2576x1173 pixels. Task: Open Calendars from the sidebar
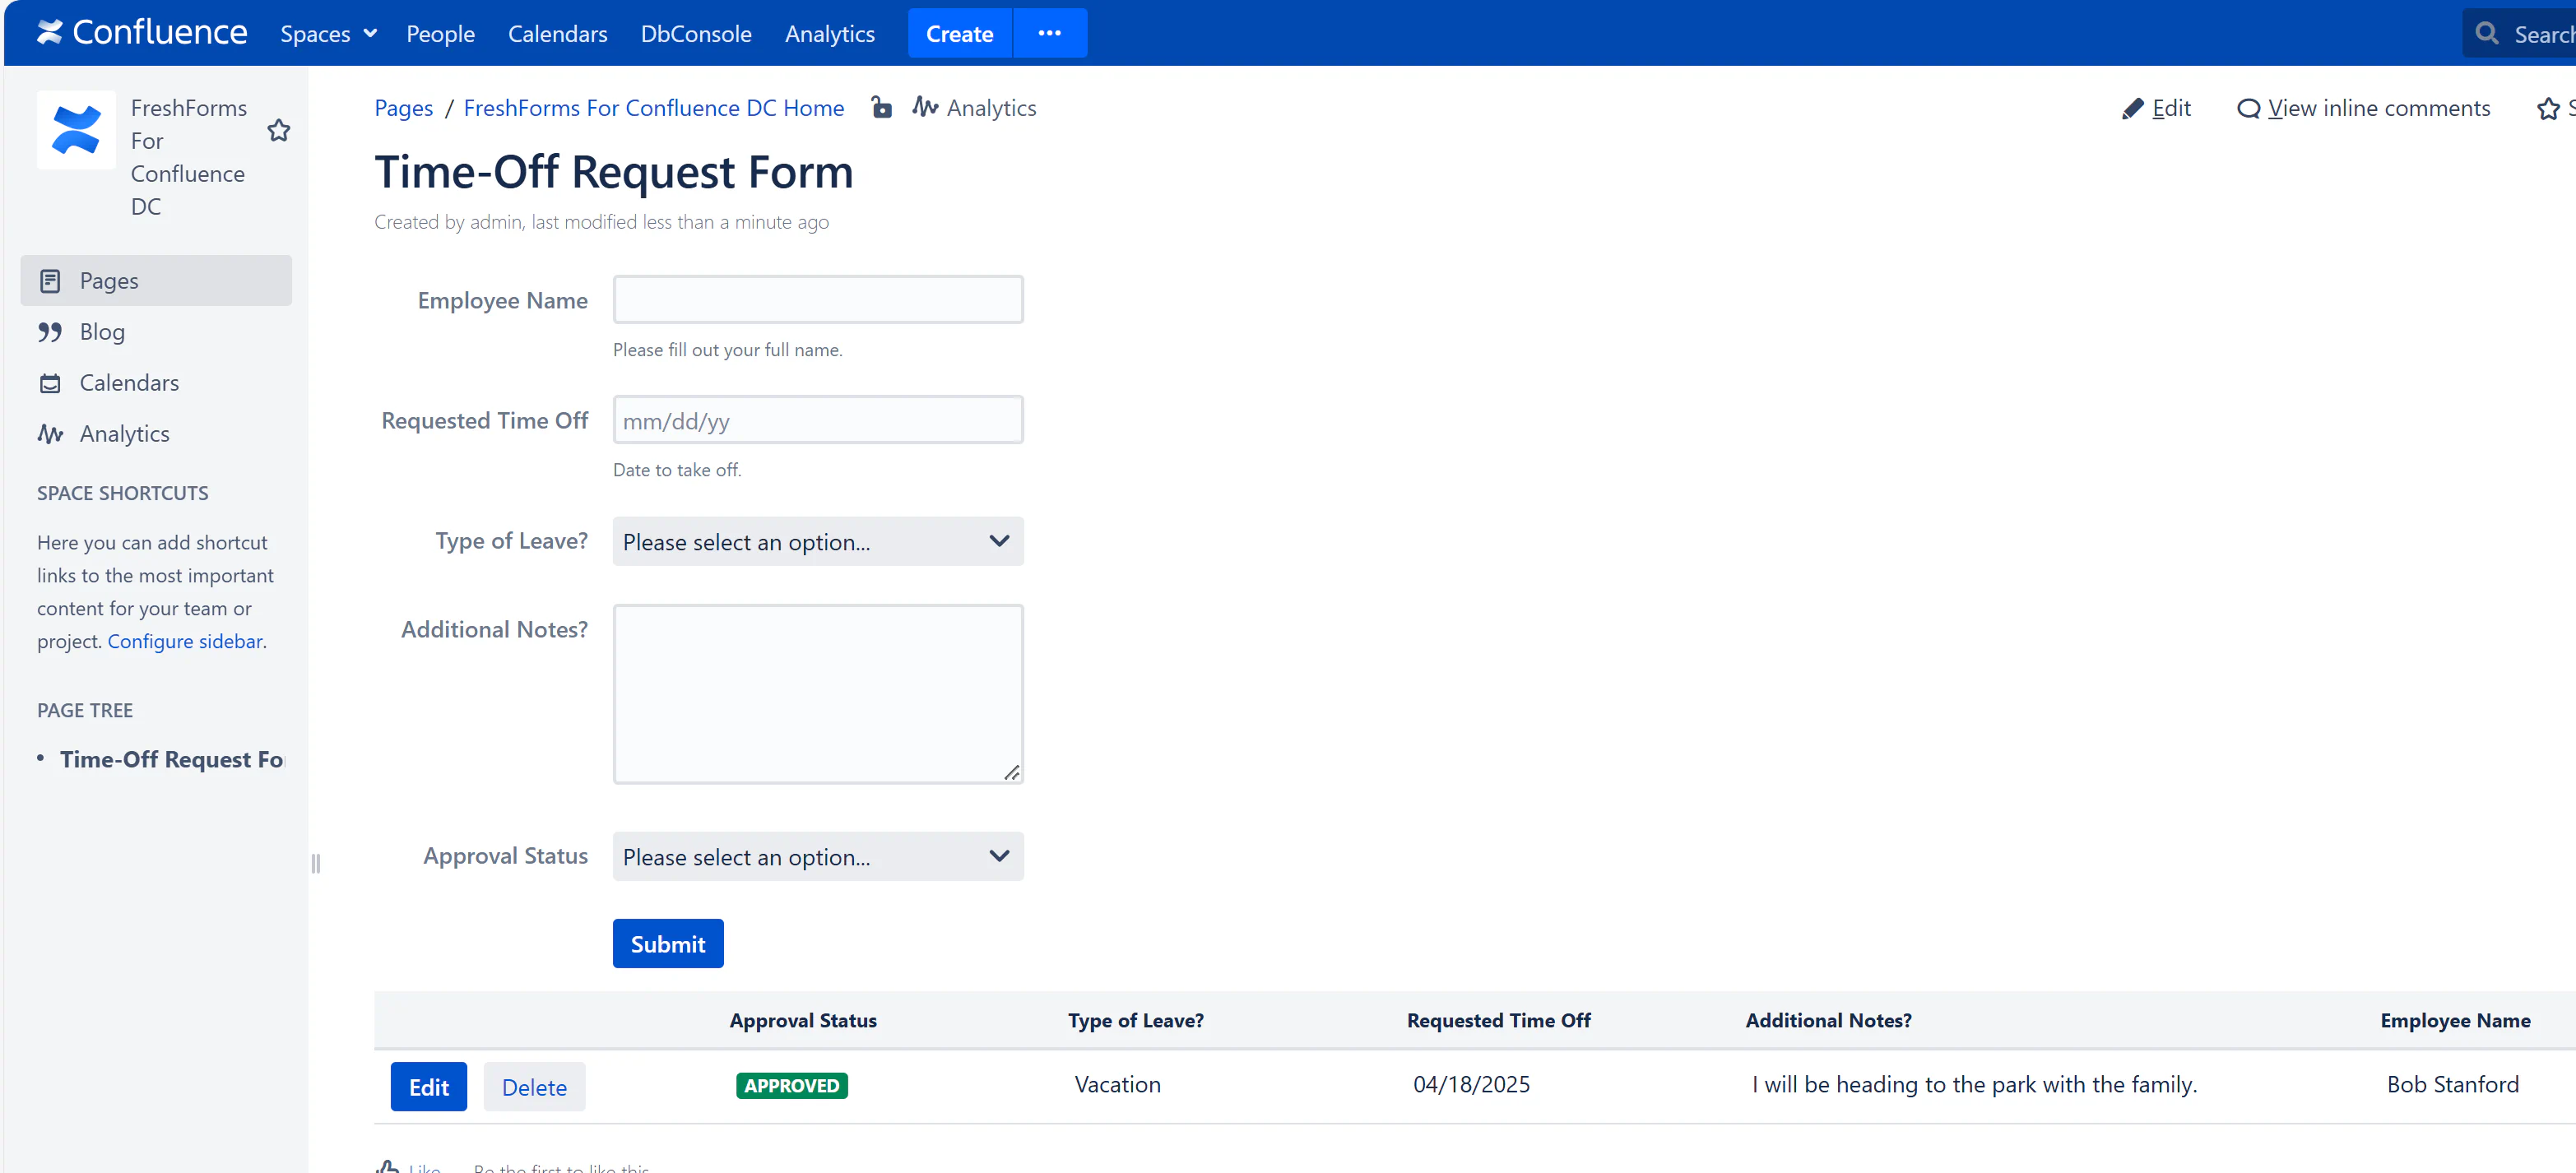click(x=129, y=382)
